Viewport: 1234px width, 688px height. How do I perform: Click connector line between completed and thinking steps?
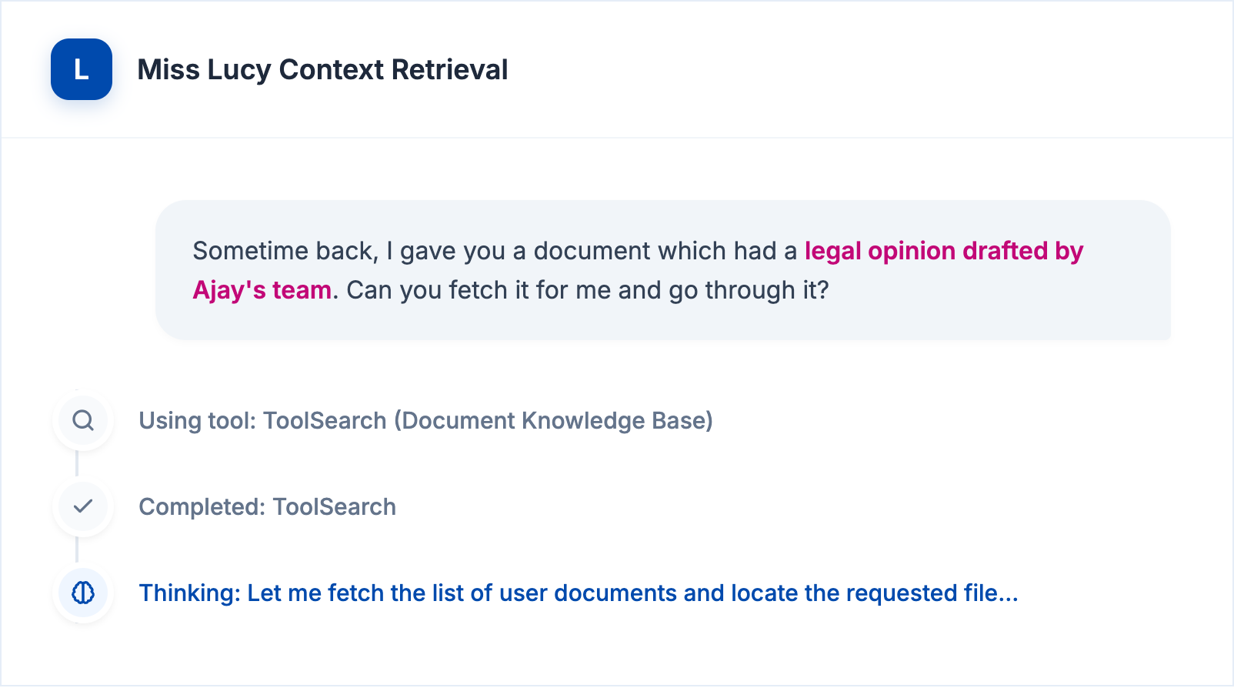pos(77,549)
